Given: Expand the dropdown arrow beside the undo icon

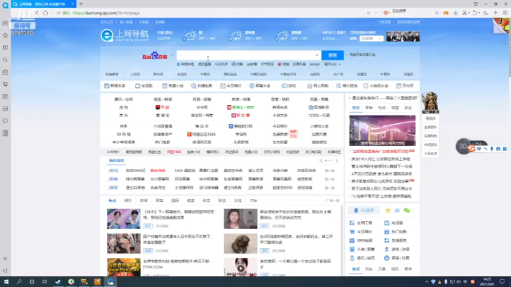Looking at the screenshot, I should tap(479, 13).
